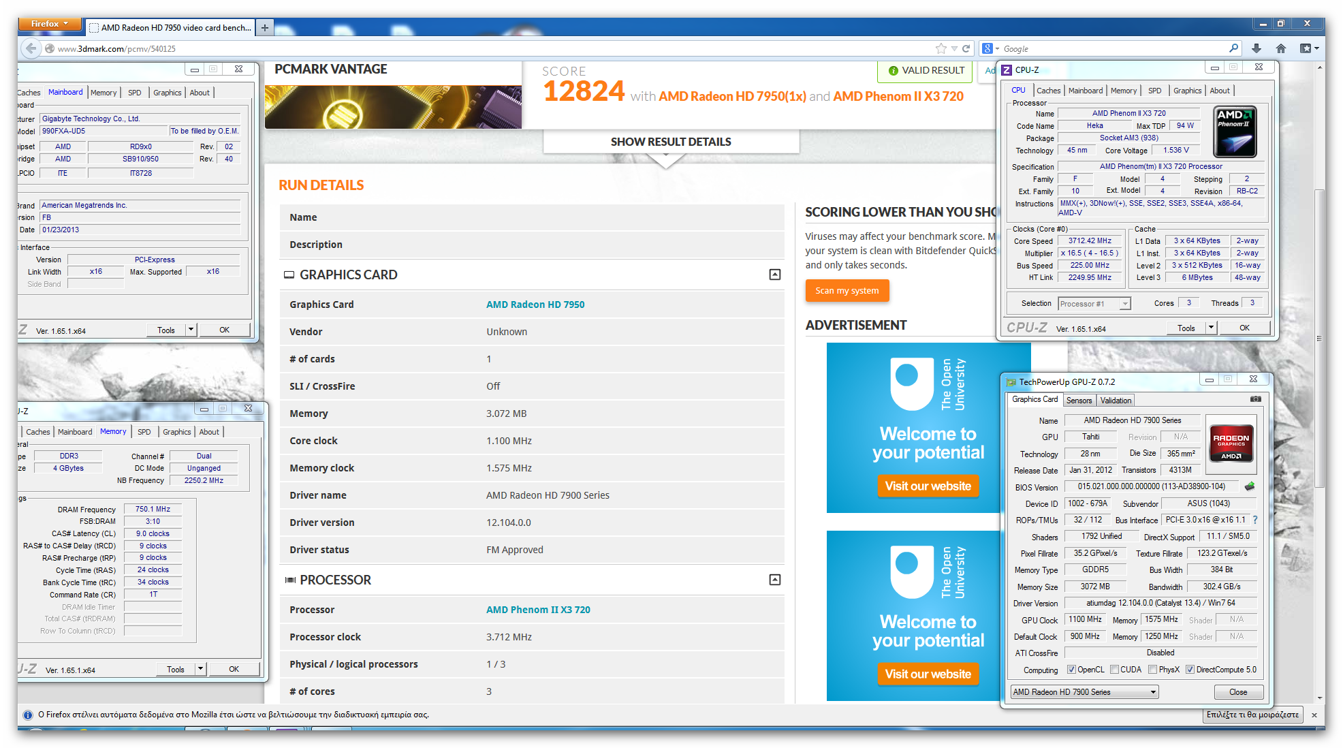This screenshot has width=1343, height=748.
Task: Click the processor section chip icon
Action: coord(290,580)
